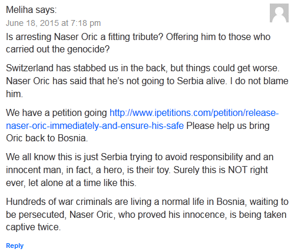The height and width of the screenshot is (252, 291).
Task: Click text 'ever, let alone at a time like this.'
Action: click(x=71, y=183)
